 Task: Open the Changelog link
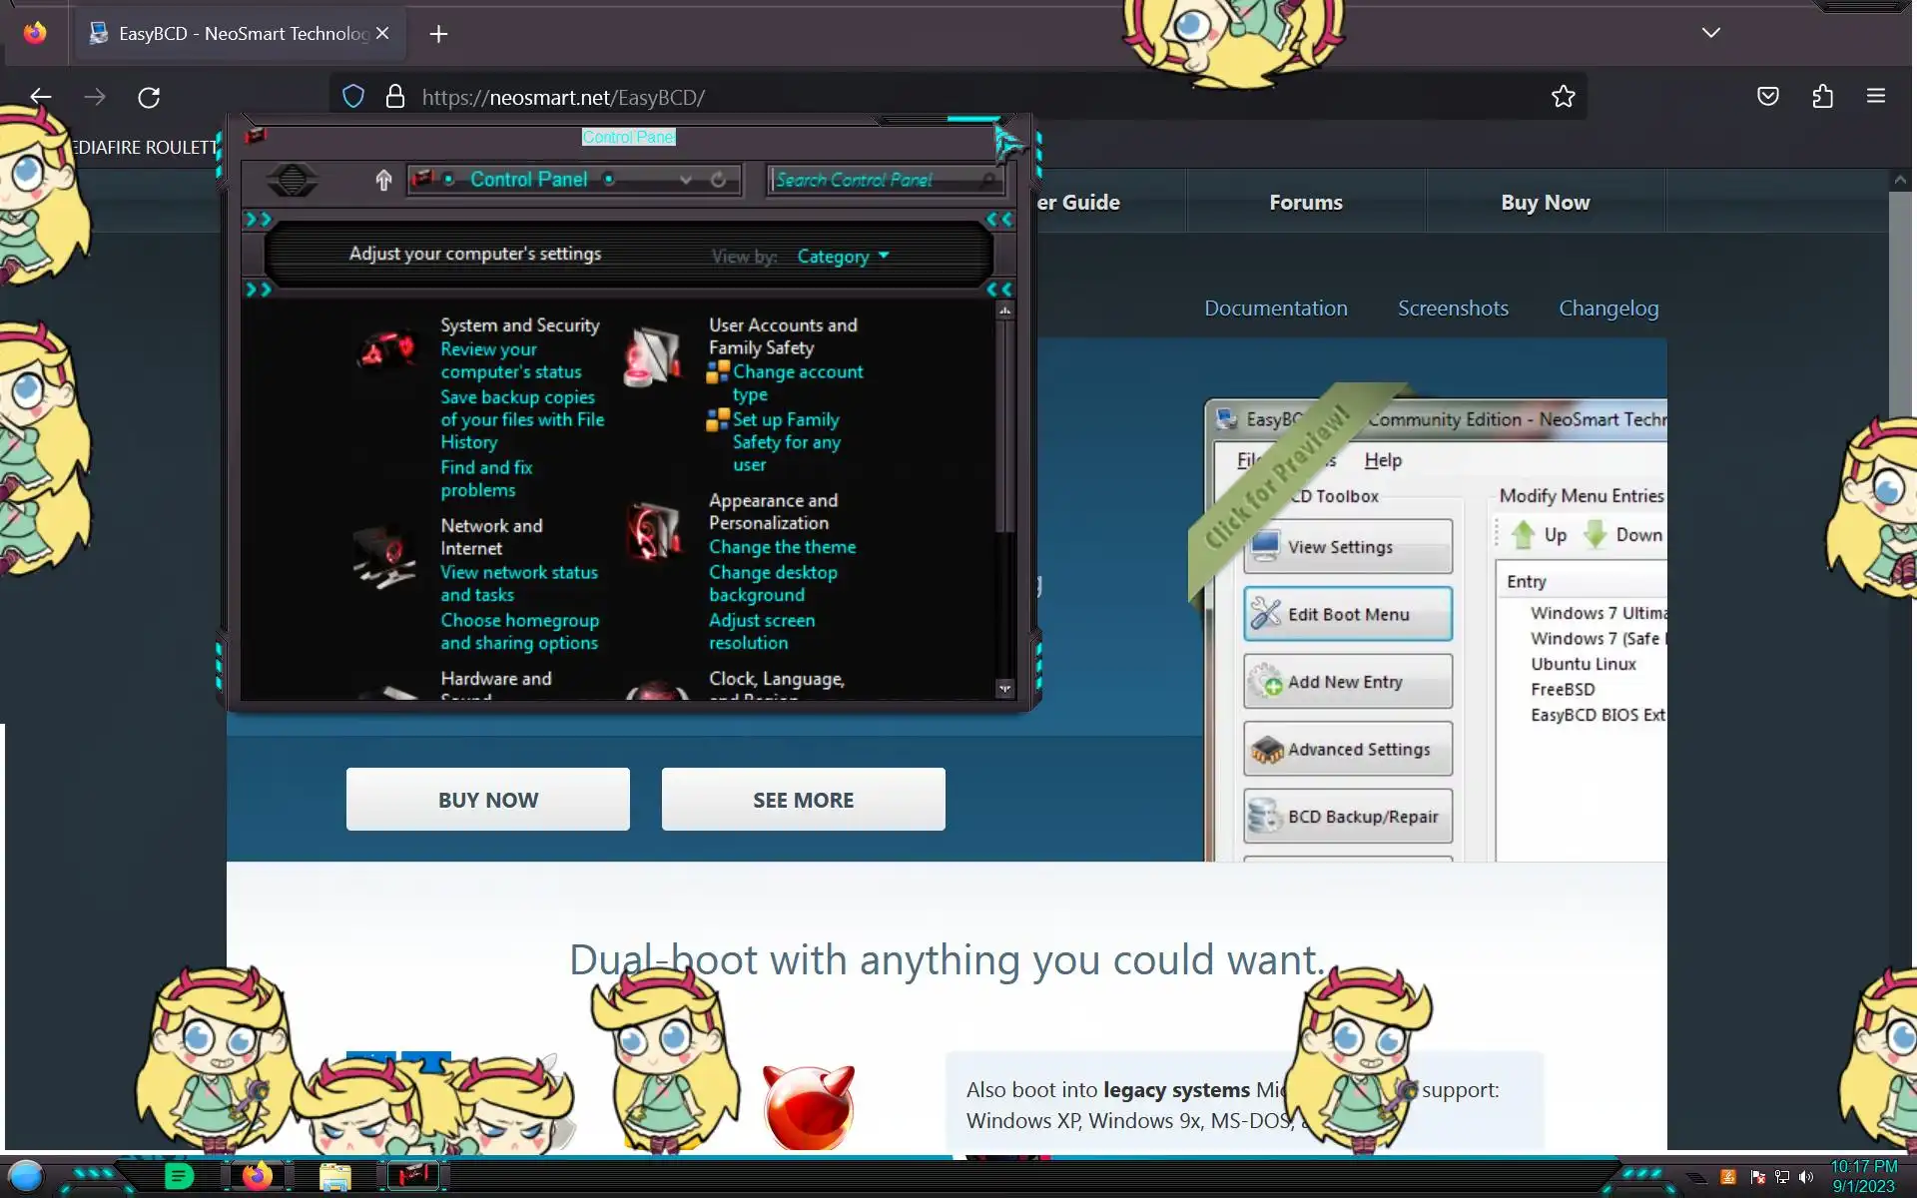tap(1607, 308)
